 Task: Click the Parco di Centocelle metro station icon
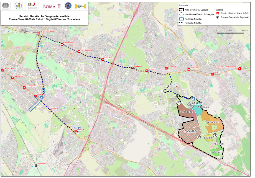(38, 33)
